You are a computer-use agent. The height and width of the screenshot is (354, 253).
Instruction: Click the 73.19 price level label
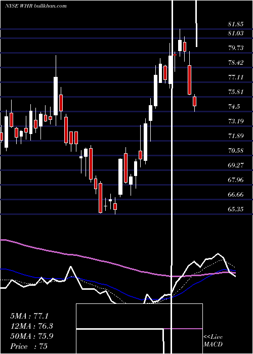[x=236, y=121]
